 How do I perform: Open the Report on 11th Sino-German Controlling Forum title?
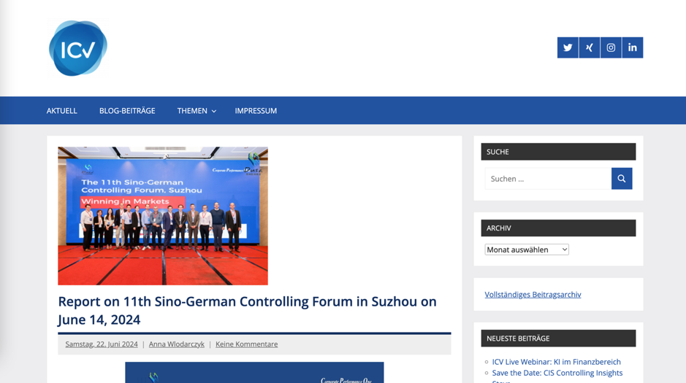(x=247, y=311)
